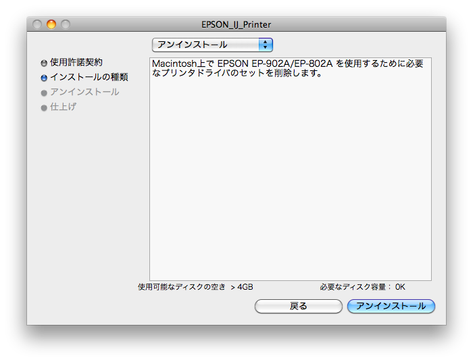Click the 使用可能なディスクの空き label
This screenshot has height=362, width=473.
tap(182, 287)
